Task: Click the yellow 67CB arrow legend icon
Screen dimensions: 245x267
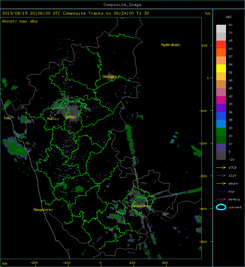Action: point(221,167)
